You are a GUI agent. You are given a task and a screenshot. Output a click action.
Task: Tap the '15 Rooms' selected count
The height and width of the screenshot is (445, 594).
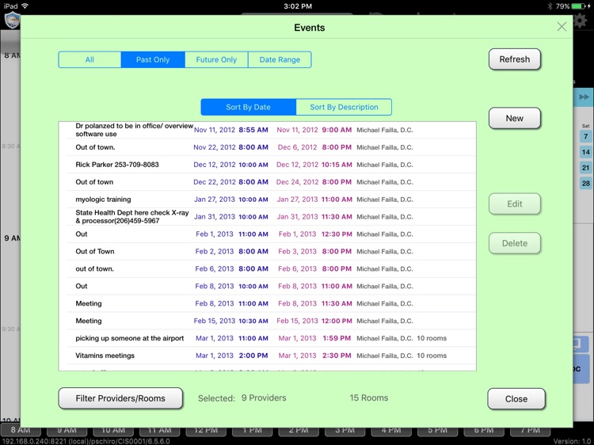(x=369, y=397)
